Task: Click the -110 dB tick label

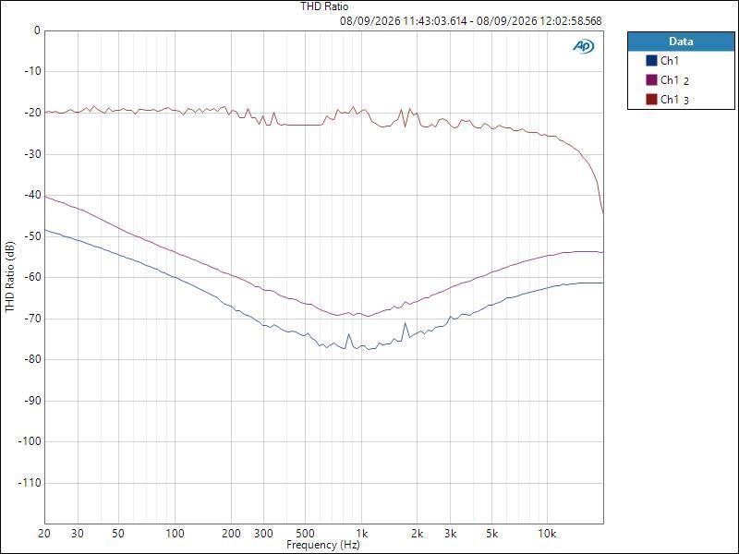Action: (30, 483)
